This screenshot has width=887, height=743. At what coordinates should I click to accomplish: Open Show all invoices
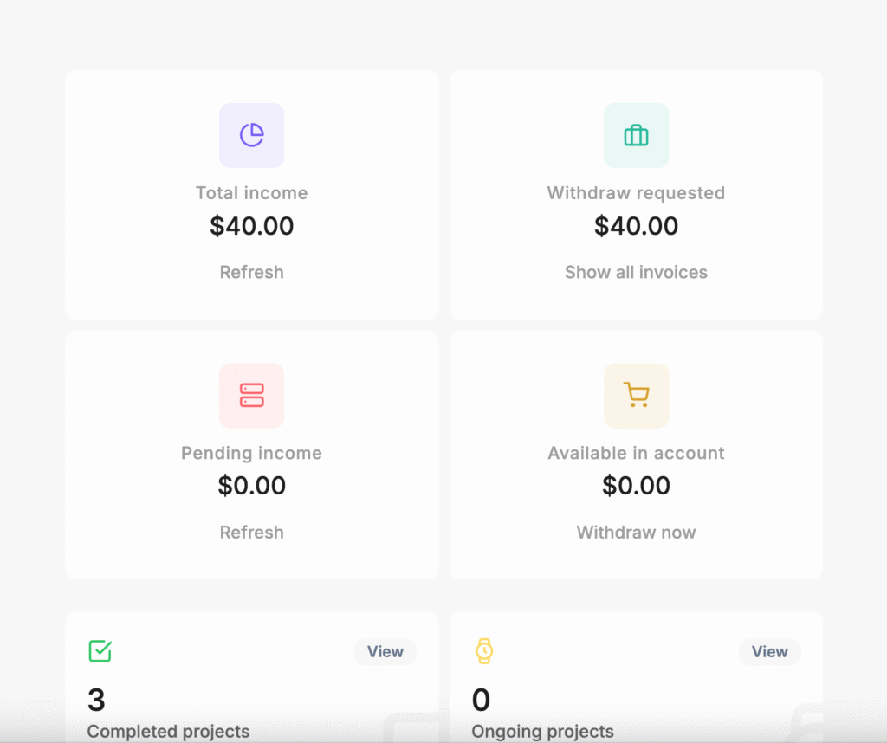636,272
